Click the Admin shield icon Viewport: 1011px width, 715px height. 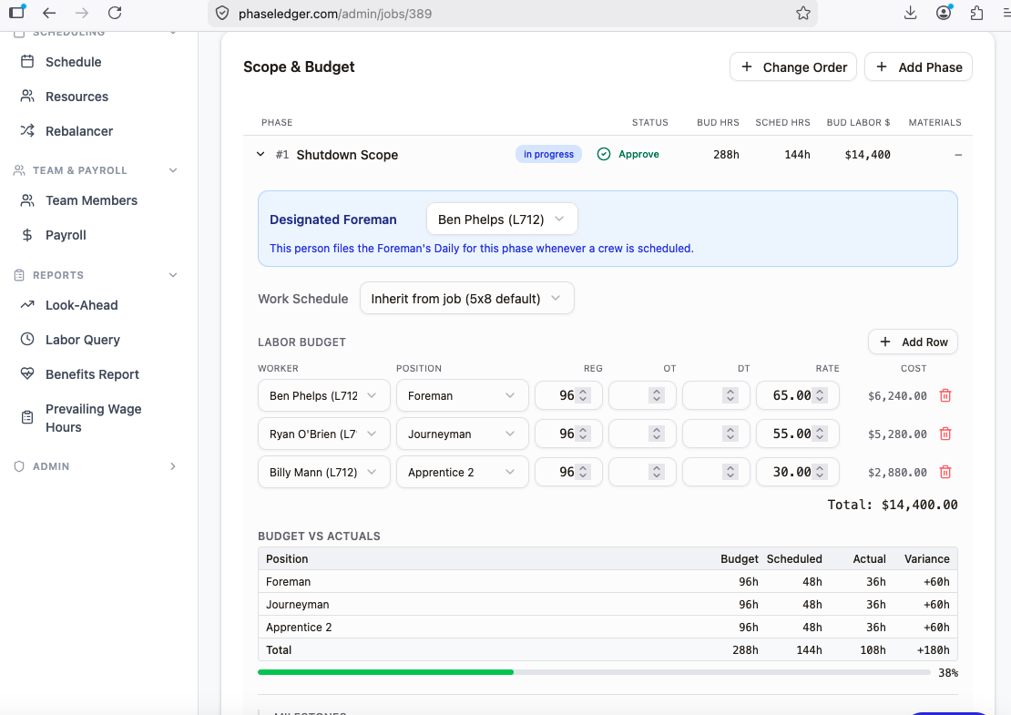[19, 466]
